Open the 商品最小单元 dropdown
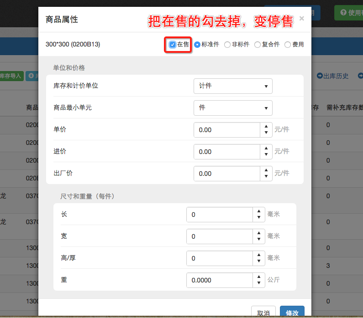 tap(233, 108)
